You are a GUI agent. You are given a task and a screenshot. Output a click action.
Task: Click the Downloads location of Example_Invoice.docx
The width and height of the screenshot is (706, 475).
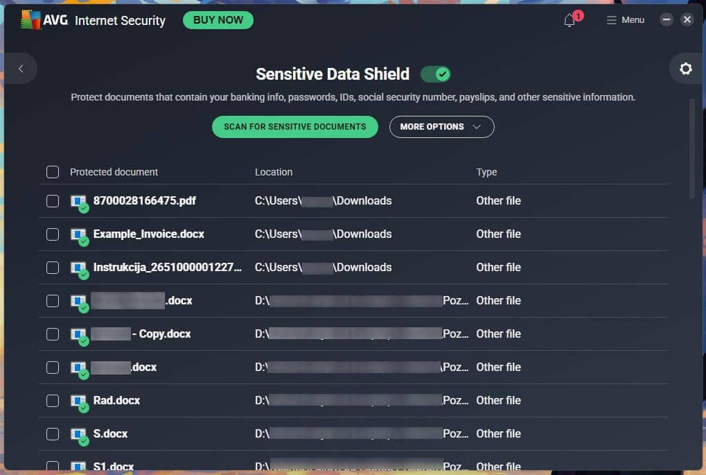324,234
